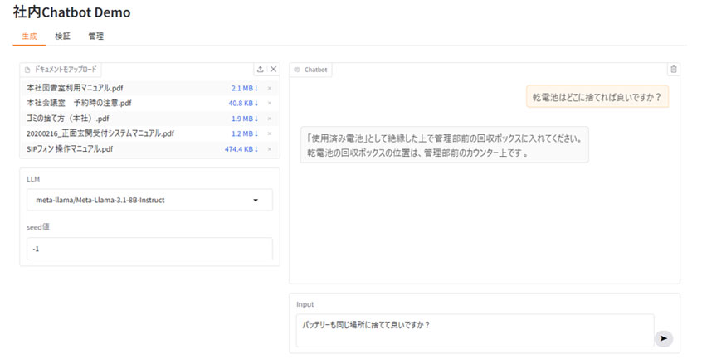
Task: Select the 生成 tab
Action: [29, 36]
